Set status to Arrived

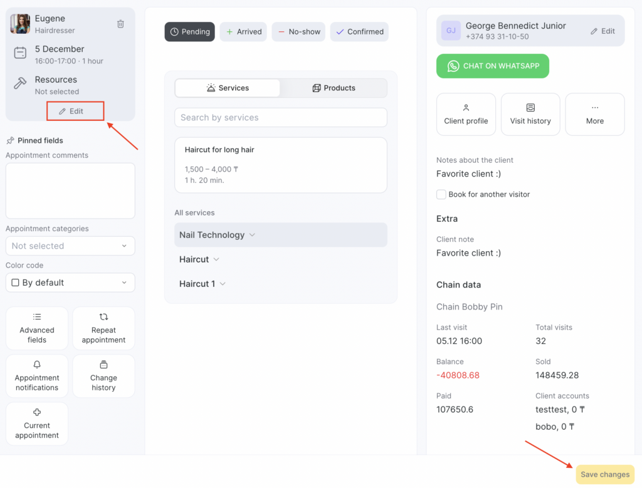[243, 32]
